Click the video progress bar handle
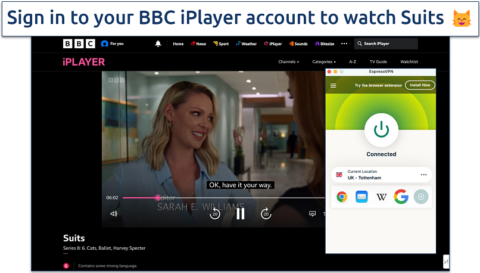 tap(157, 198)
